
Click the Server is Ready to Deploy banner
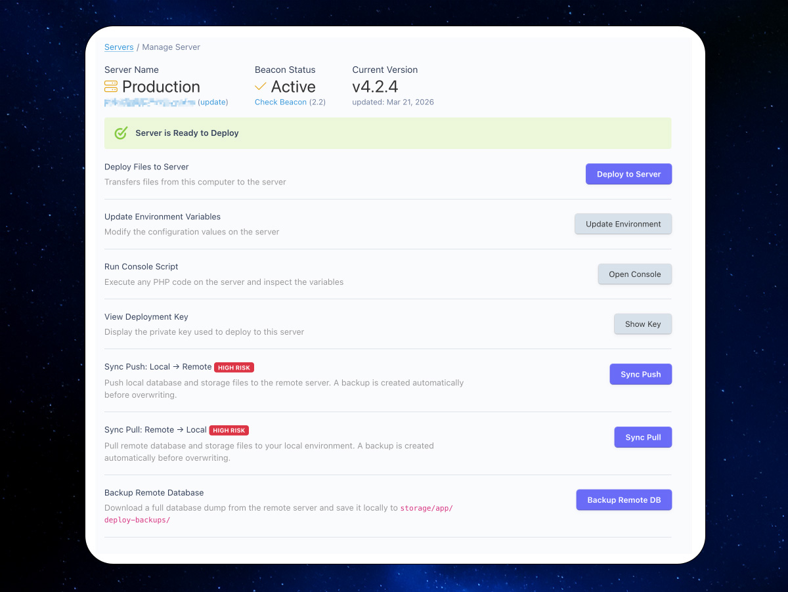(387, 133)
